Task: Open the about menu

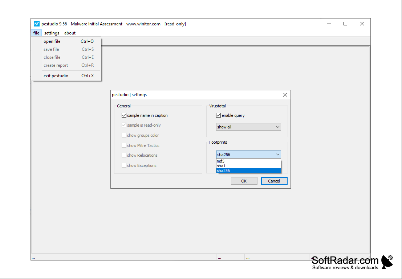Action: [x=70, y=33]
